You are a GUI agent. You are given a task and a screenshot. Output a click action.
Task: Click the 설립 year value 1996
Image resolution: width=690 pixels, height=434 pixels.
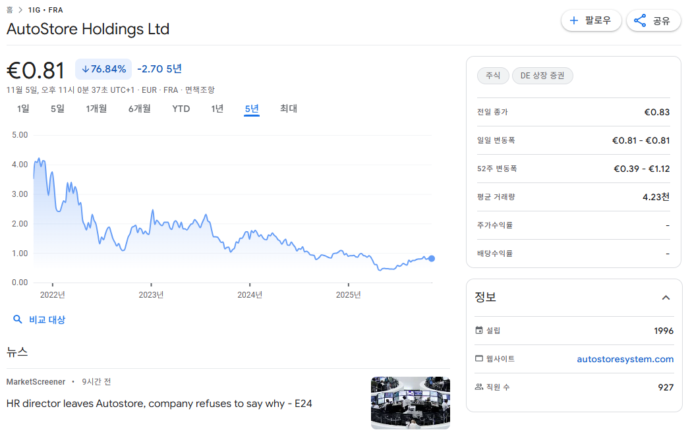pyautogui.click(x=664, y=331)
